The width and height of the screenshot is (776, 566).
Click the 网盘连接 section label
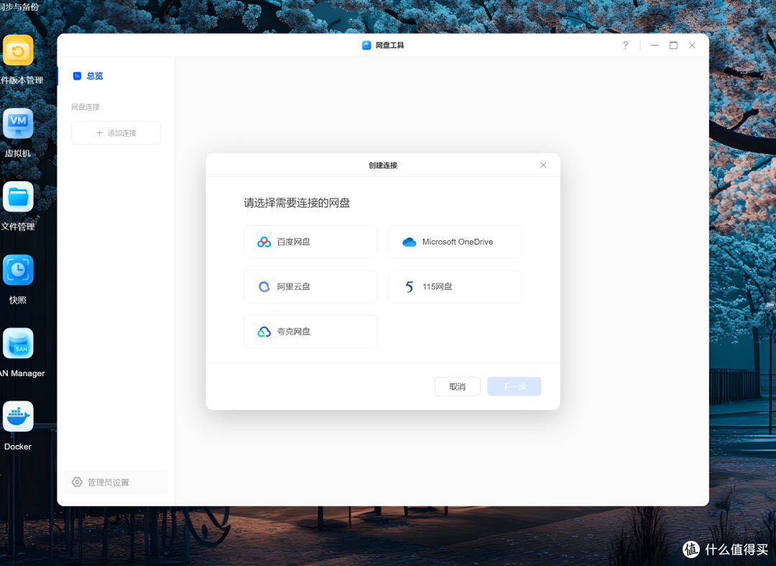pos(85,106)
